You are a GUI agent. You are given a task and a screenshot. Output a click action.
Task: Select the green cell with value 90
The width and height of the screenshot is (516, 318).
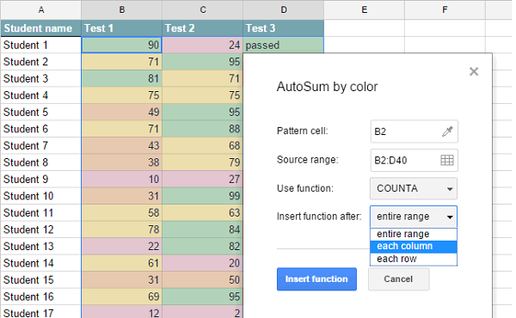pyautogui.click(x=122, y=45)
